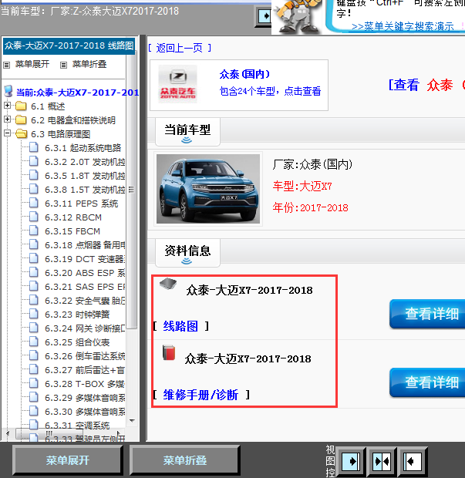Open 6.3.20 ABS ESP entry
Screen dimensions: 465x478
tap(85, 273)
